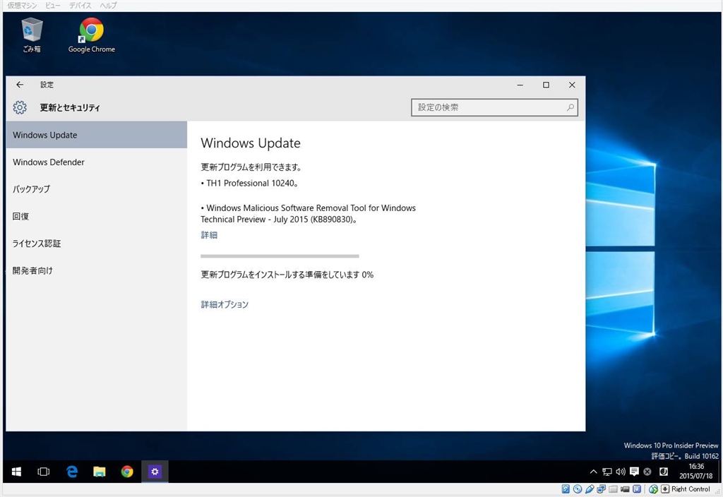Click the VirtualBox hard disk activity icon
The height and width of the screenshot is (497, 723).
coord(566,489)
